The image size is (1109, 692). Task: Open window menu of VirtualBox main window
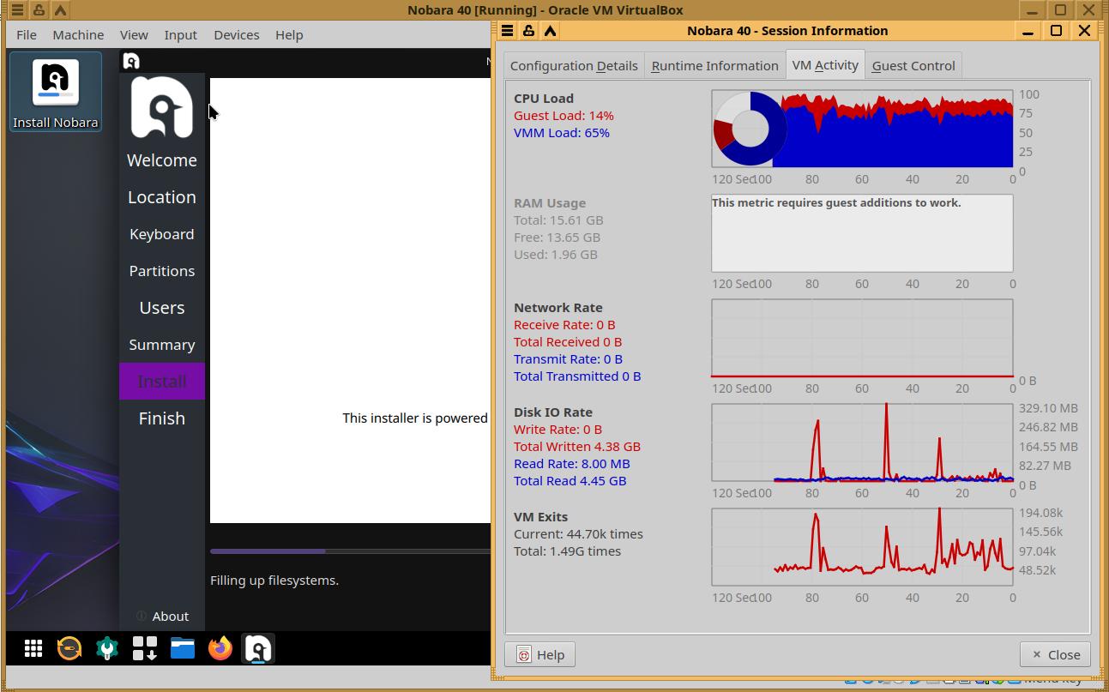[17, 10]
